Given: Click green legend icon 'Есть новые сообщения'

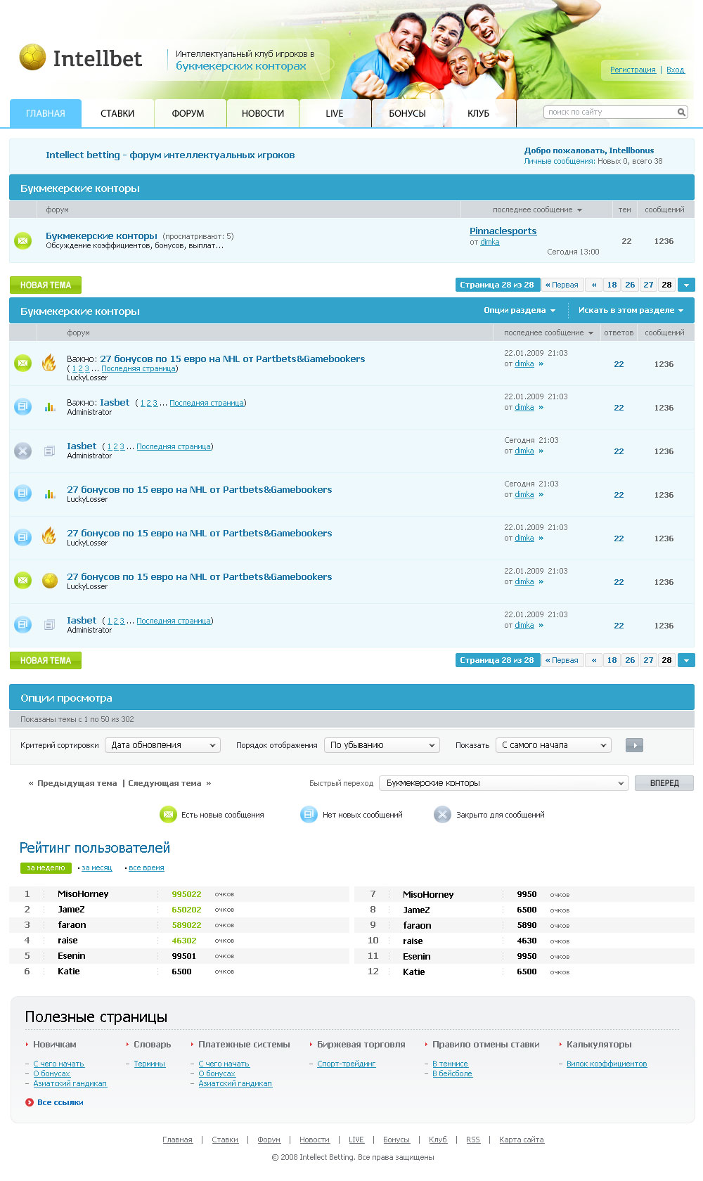Looking at the screenshot, I should (x=168, y=815).
